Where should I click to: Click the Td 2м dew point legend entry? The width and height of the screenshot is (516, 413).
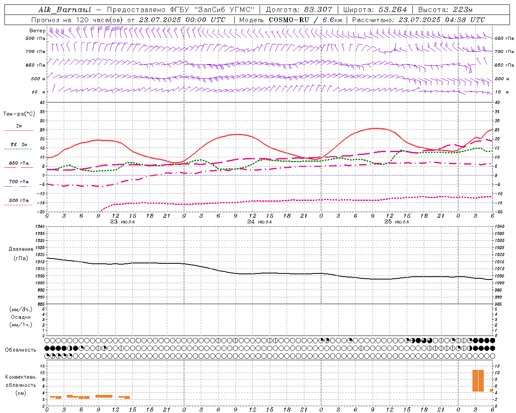point(19,144)
